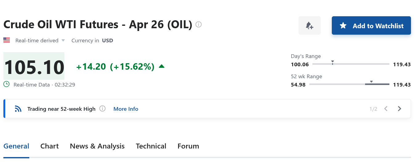419x162 pixels.
Task: Click the 105.10 current price value
Action: [34, 67]
